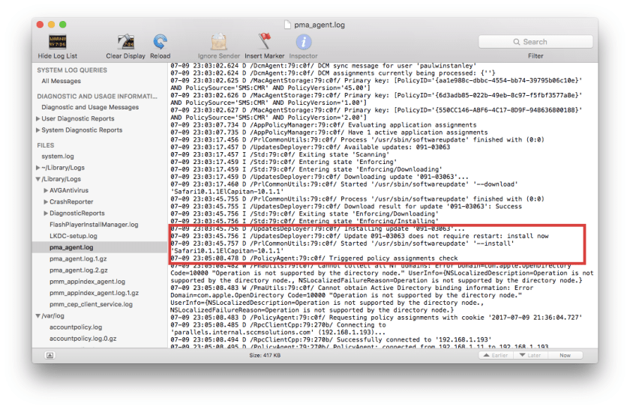Reload the current log

(x=160, y=42)
